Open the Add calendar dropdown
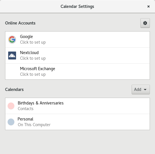Screen dimensions: 155x154 coord(141,90)
